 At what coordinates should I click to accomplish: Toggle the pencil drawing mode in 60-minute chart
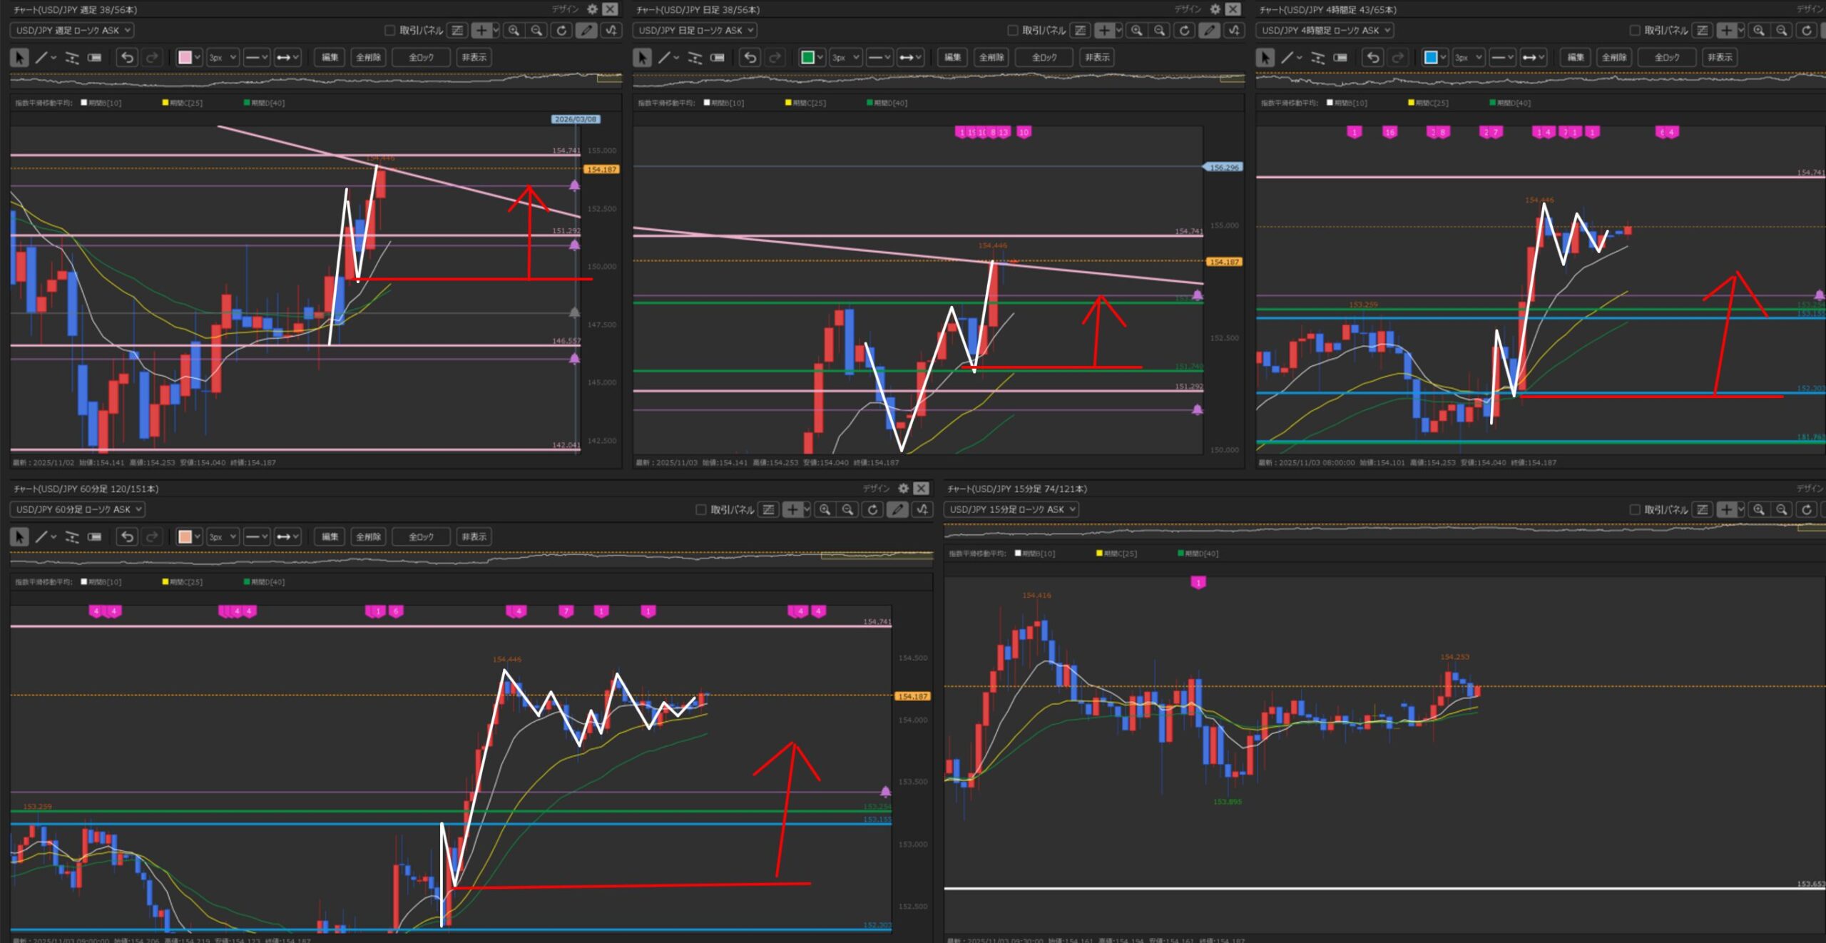pyautogui.click(x=898, y=509)
